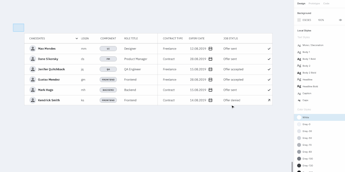Click the background E5E5E5 color swatch
Screen dimensions: 345x172
click(299, 20)
